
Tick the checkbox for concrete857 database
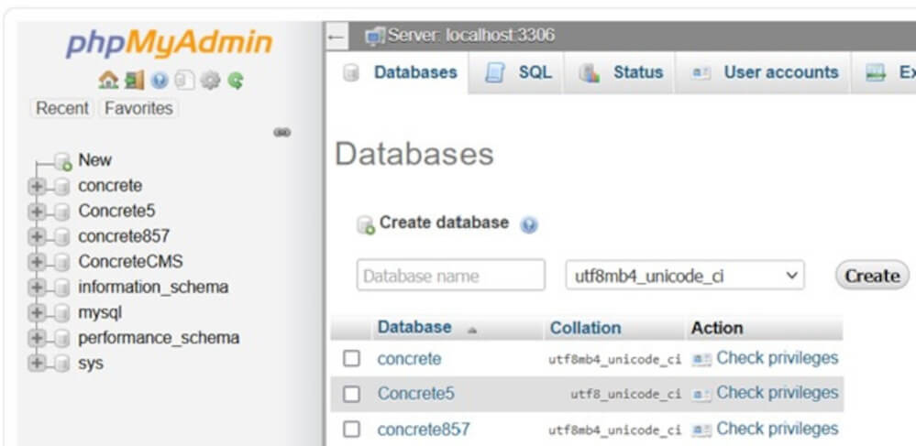(351, 430)
